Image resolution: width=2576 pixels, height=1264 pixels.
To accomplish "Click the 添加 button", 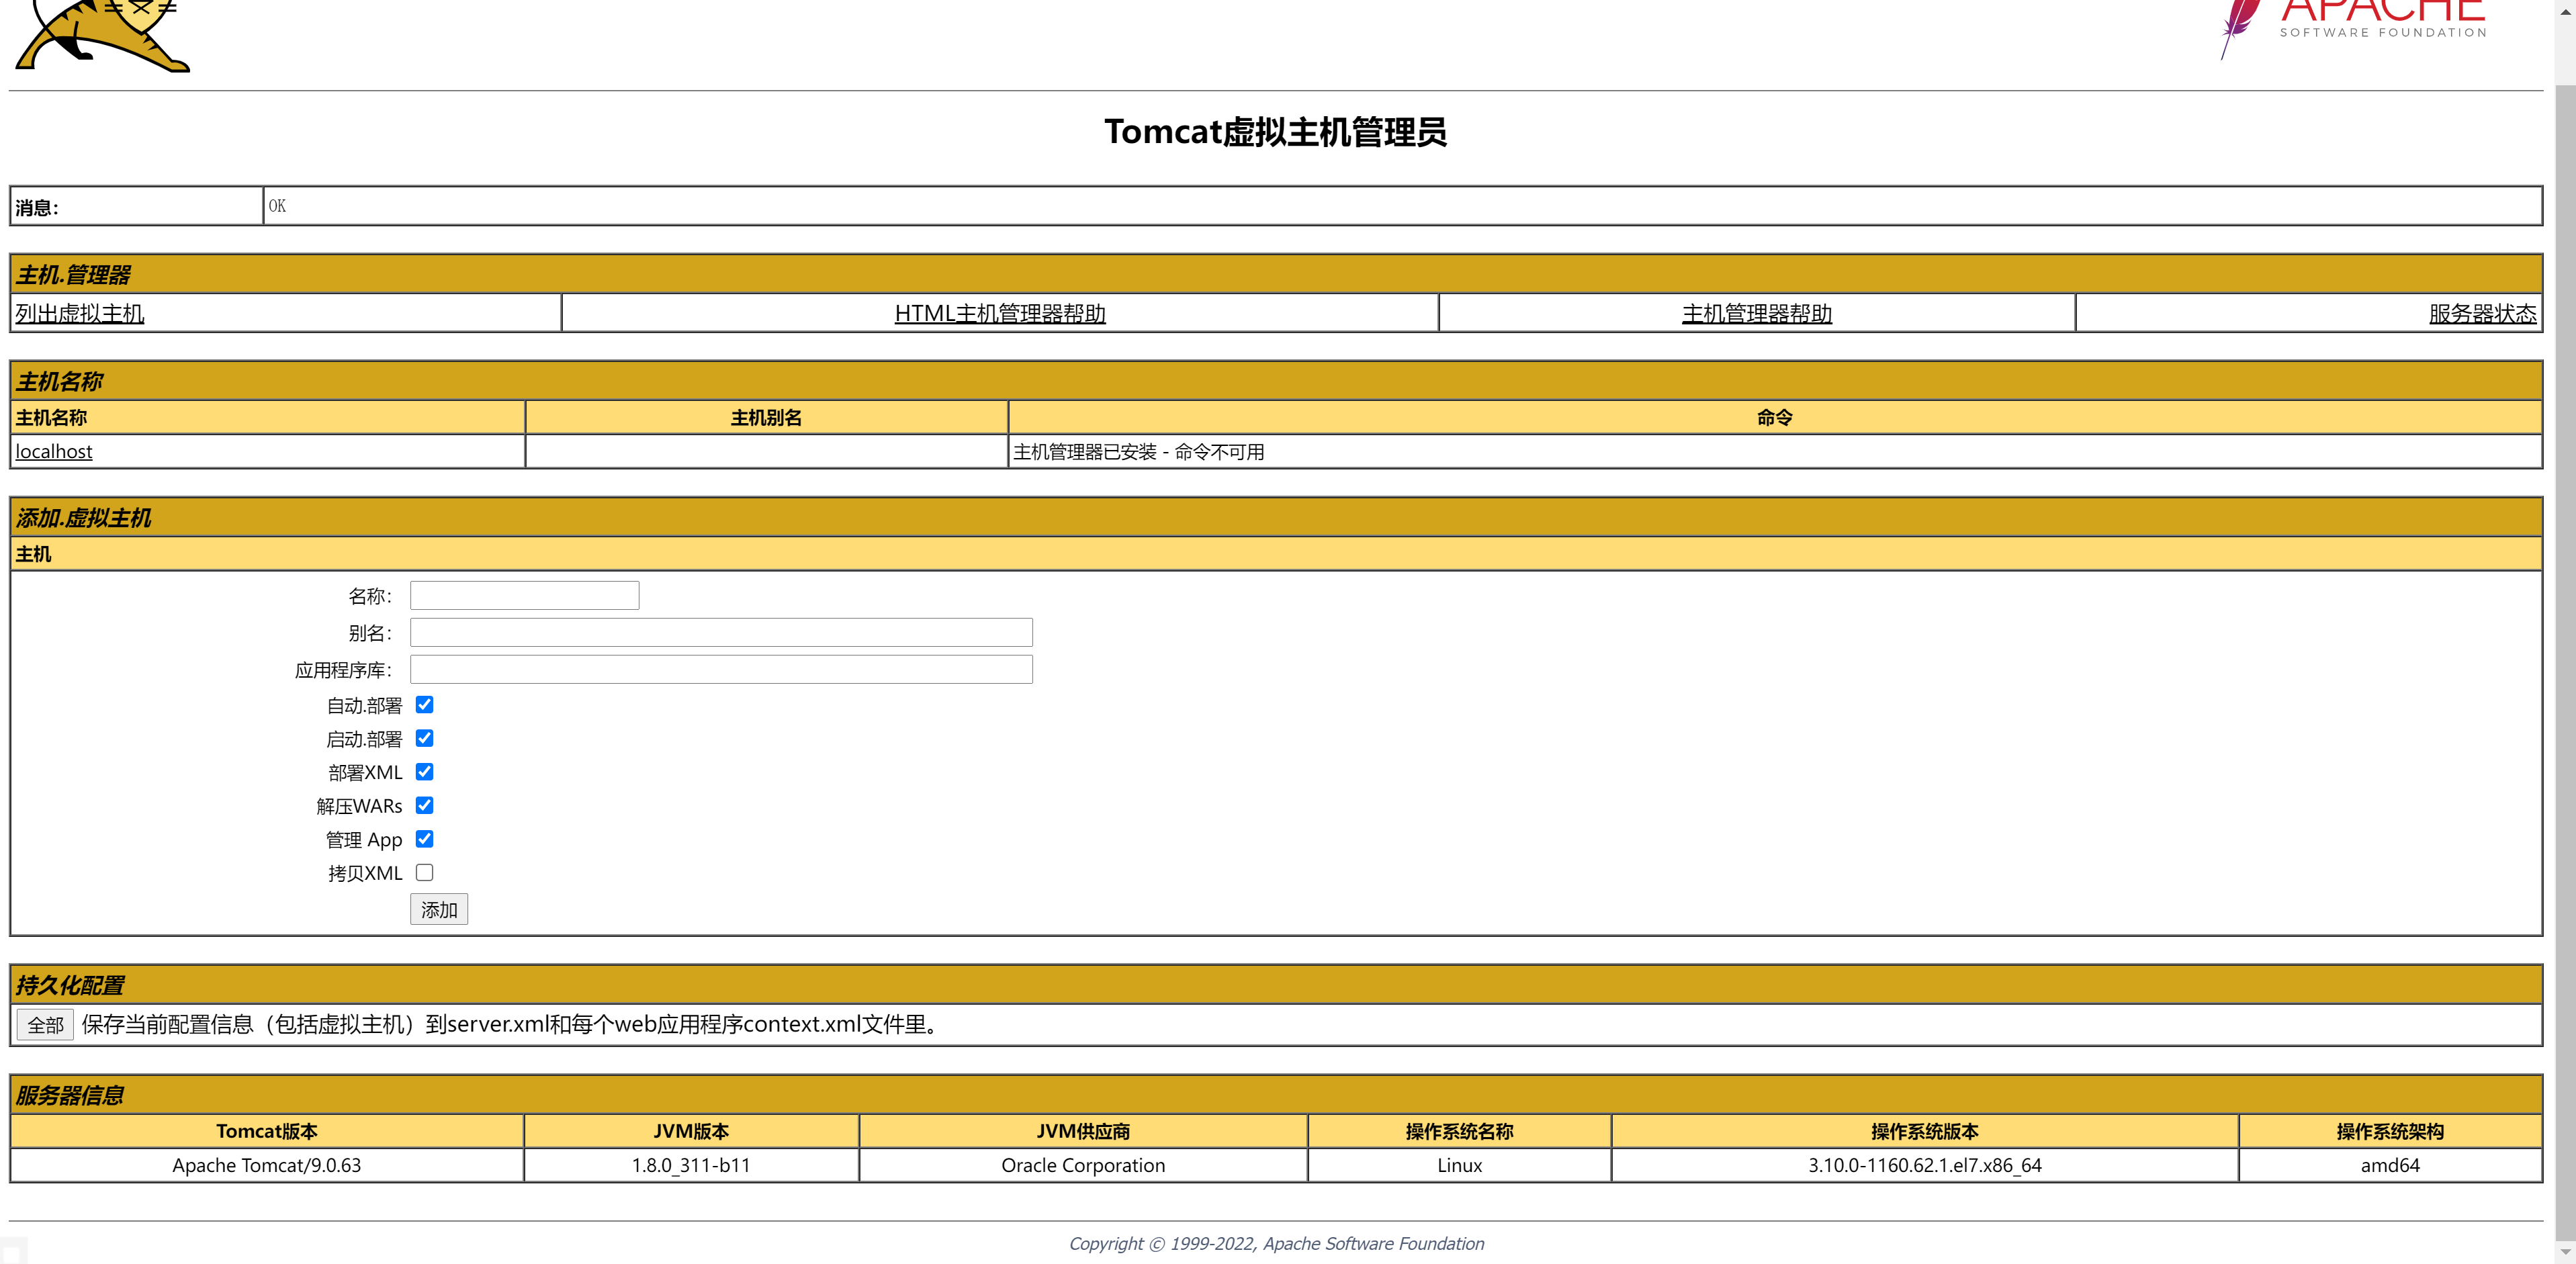I will point(439,909).
